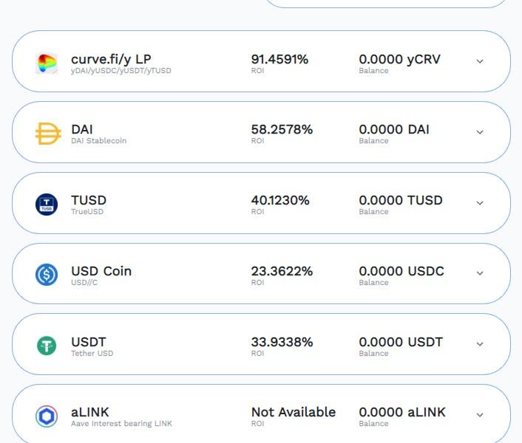Click the USD Coin asset title
This screenshot has width=522, height=443.
101,271
